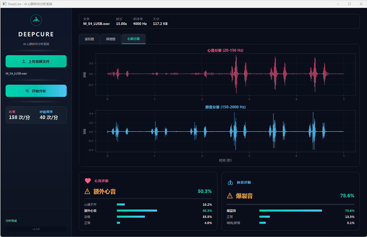Image resolution: width=367 pixels, height=237 pixels.
Task: Click warning triangle beside 额外心音
Action: click(x=87, y=191)
